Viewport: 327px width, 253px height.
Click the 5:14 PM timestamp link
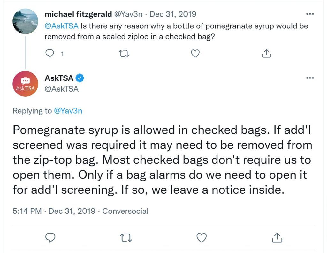coord(27,211)
